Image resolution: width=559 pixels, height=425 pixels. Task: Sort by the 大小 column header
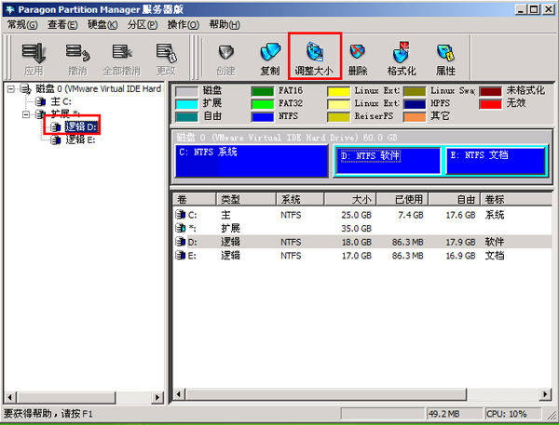[350, 199]
